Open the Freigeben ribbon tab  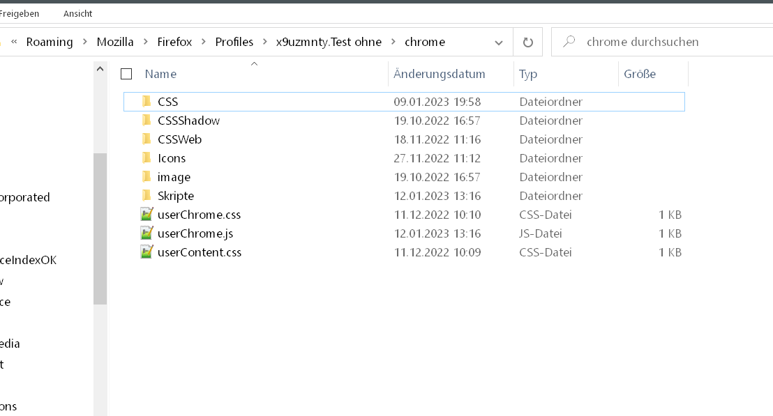20,14
